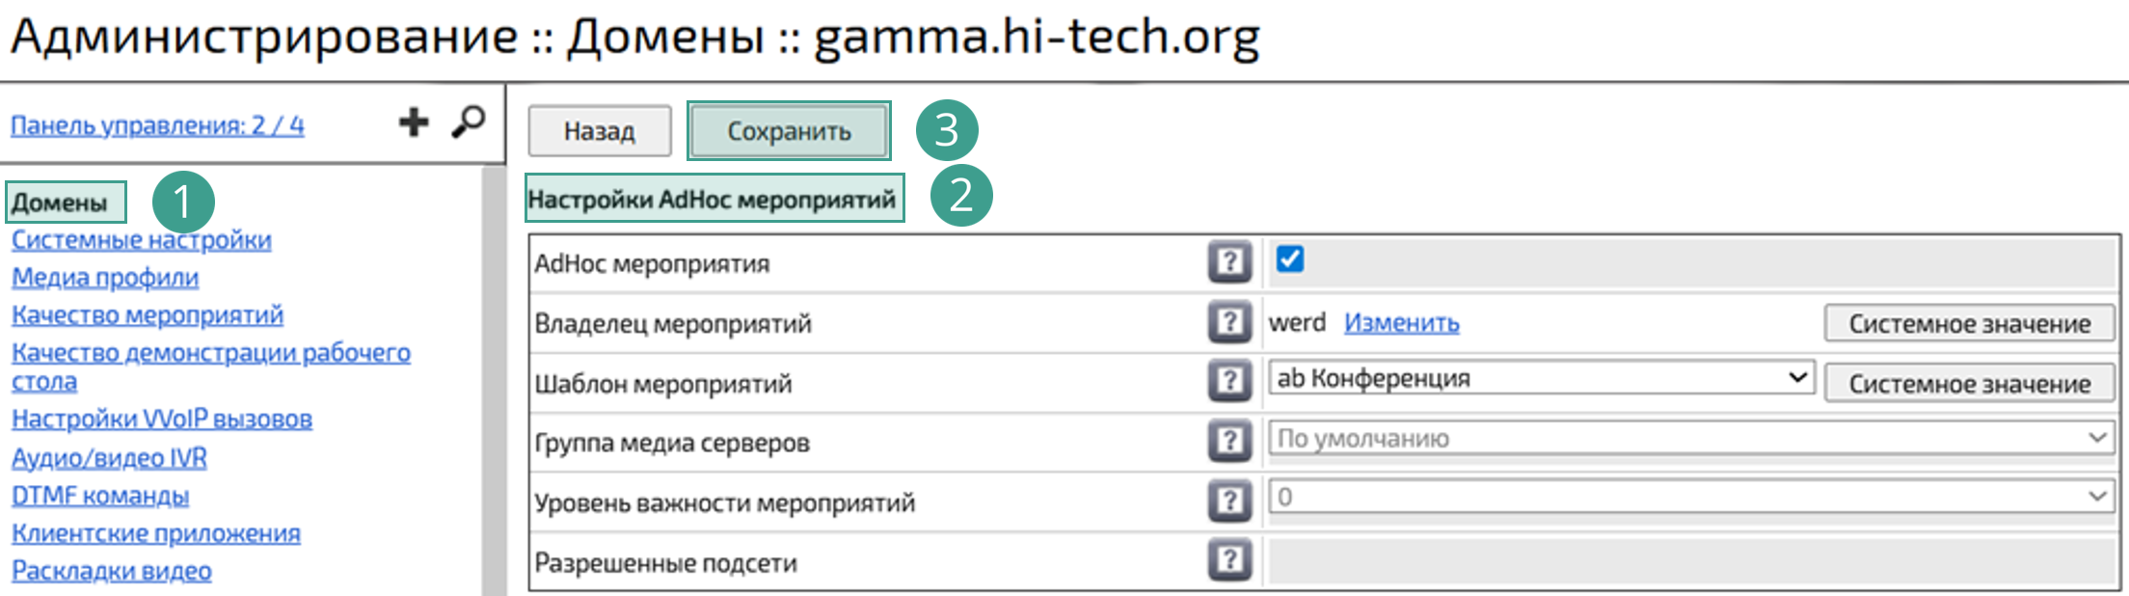Go to Медиа профили section
The image size is (2129, 596).
pos(105,278)
